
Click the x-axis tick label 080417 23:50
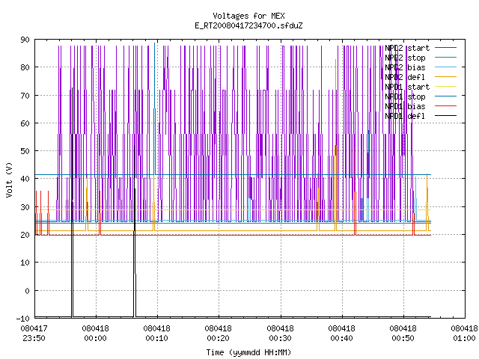34,334
